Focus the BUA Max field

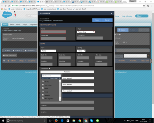pos(101,58)
